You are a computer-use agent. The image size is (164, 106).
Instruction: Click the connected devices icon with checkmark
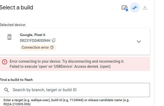[125, 8]
